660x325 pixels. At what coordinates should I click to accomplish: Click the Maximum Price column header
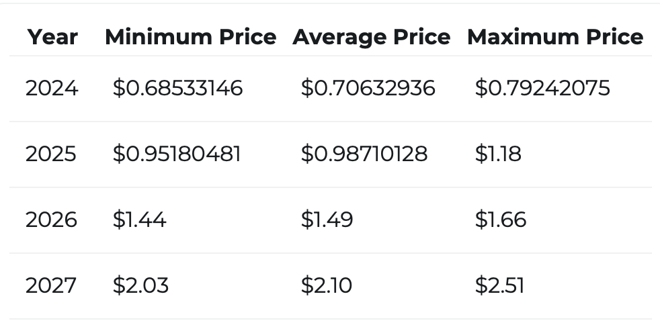(555, 38)
